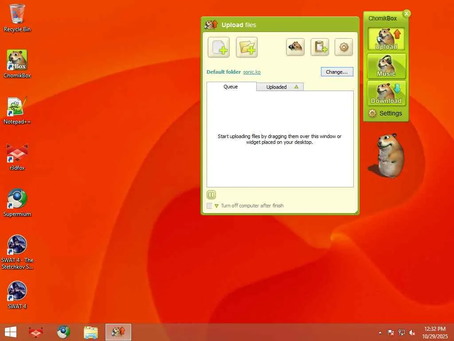This screenshot has height=341, width=454.
Task: Click the drag files hint text in the queue
Action: tap(280, 139)
